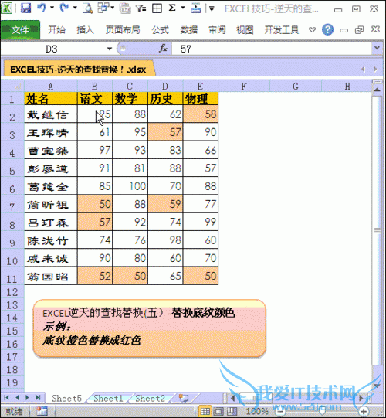Viewport: 386px width, 418px height.
Task: Click the Insert Worksheet tab icon
Action: click(x=184, y=398)
